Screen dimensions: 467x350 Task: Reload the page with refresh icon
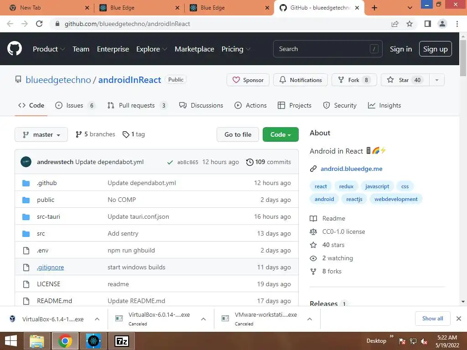coord(39,24)
